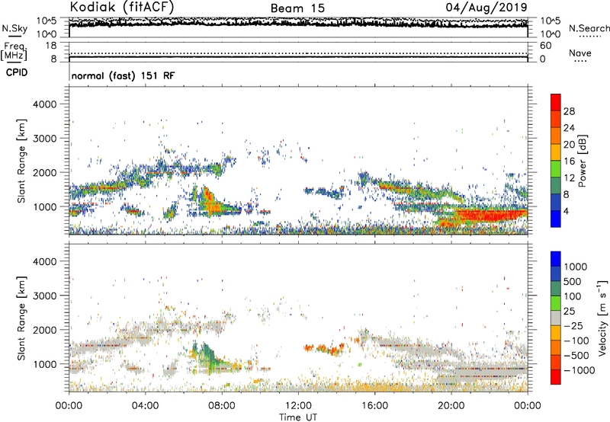
Task: Click the sky noise trace panel
Action: point(298,27)
